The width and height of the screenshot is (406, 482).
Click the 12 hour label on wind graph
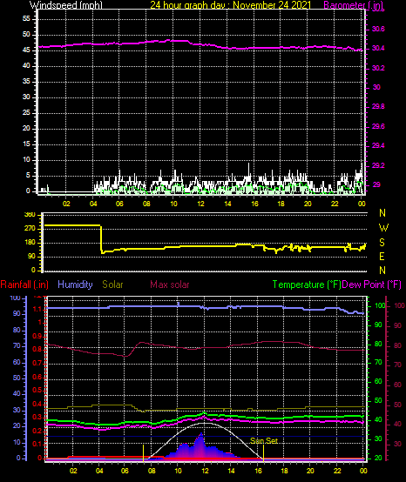200,204
